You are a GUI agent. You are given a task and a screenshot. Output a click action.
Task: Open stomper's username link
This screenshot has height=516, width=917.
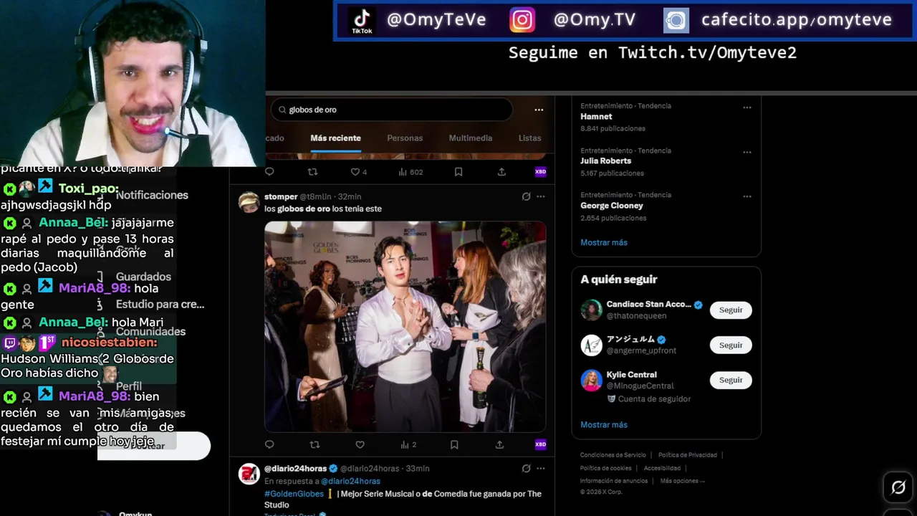coord(281,196)
